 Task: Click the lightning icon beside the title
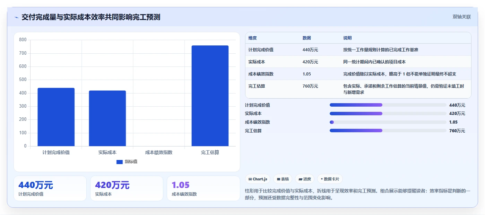tap(16, 17)
